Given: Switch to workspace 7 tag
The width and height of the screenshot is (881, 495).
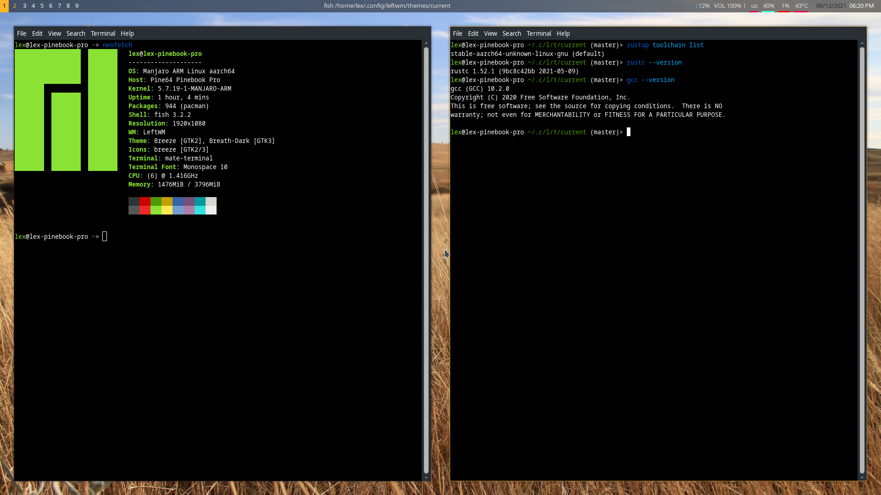Looking at the screenshot, I should pyautogui.click(x=59, y=6).
